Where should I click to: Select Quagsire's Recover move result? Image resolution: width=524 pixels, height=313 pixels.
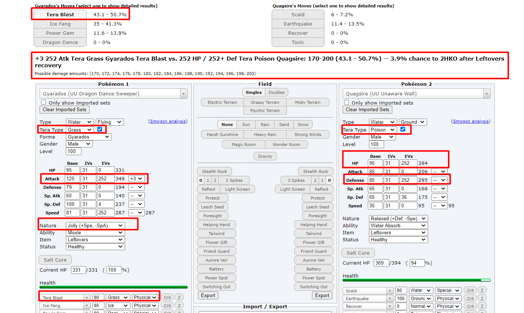click(298, 33)
